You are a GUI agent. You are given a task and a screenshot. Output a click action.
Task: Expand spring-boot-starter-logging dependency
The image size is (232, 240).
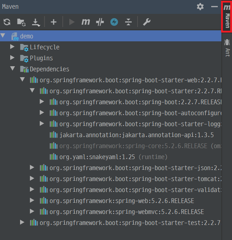42,124
